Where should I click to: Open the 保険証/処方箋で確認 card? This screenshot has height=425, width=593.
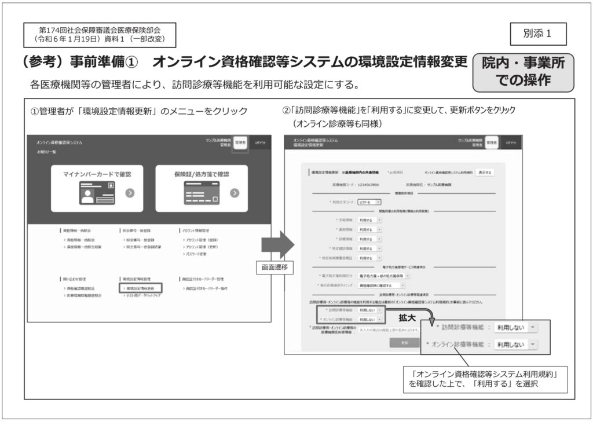point(202,188)
